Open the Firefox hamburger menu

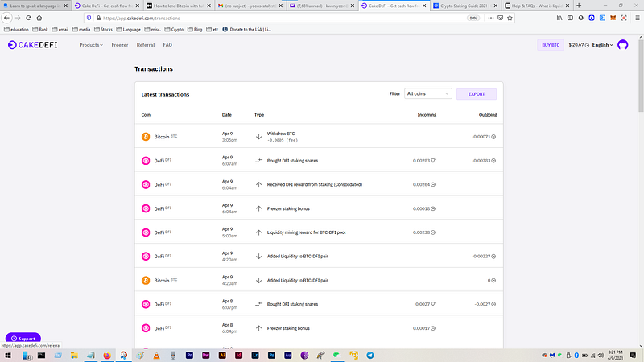(638, 18)
